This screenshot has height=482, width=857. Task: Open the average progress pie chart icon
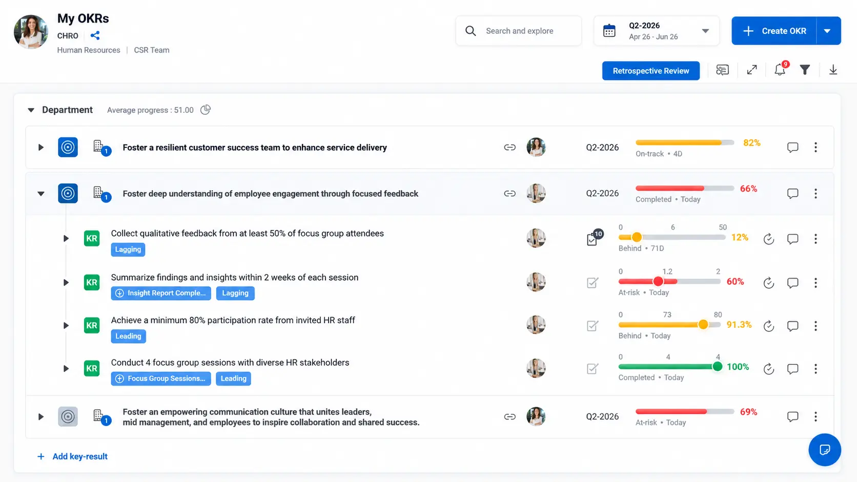[206, 110]
